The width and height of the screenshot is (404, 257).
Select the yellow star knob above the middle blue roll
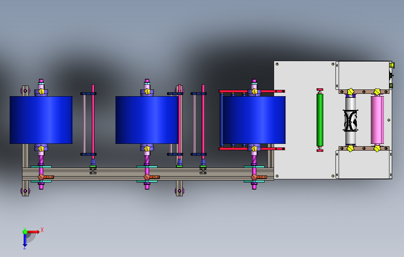click(x=147, y=91)
